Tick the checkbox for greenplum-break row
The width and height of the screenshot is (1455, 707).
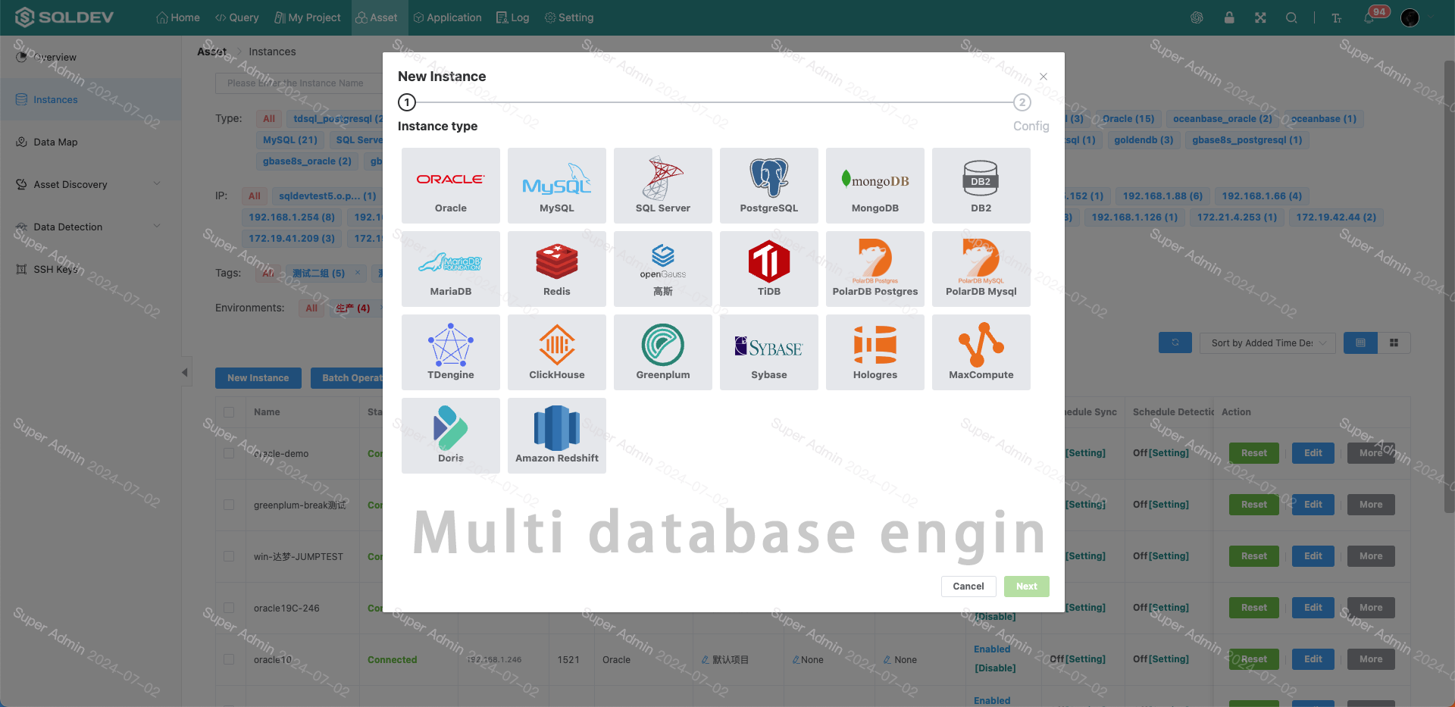229,505
